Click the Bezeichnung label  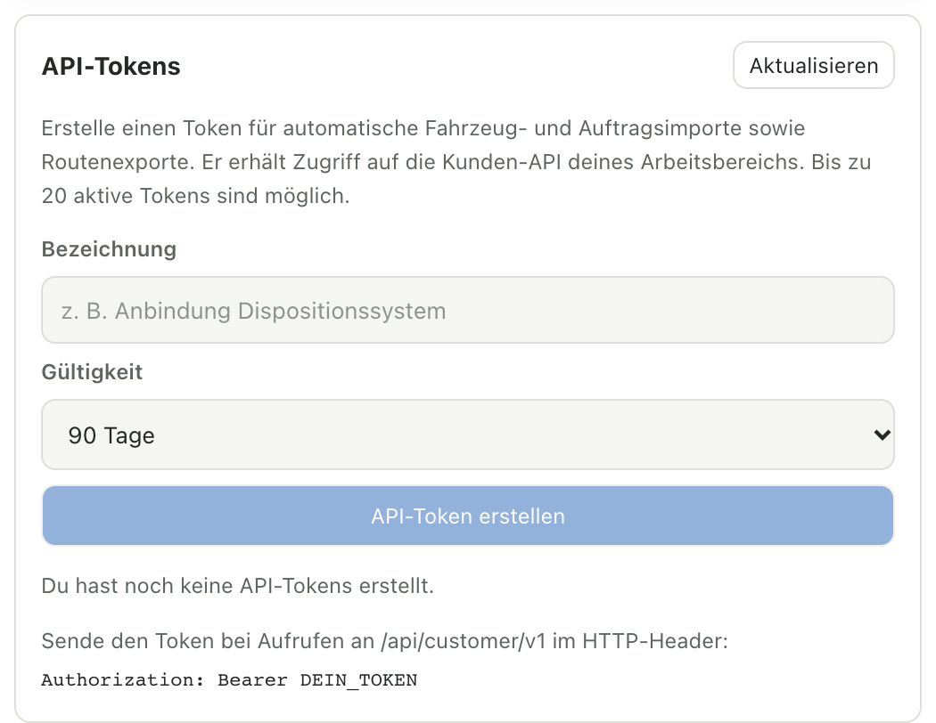[x=109, y=249]
